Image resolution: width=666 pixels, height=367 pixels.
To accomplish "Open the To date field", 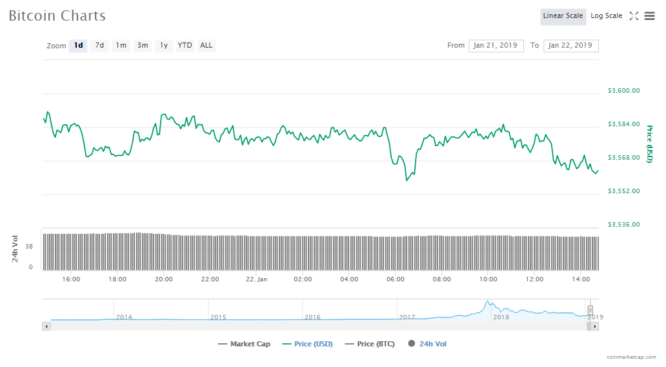I will tap(570, 46).
